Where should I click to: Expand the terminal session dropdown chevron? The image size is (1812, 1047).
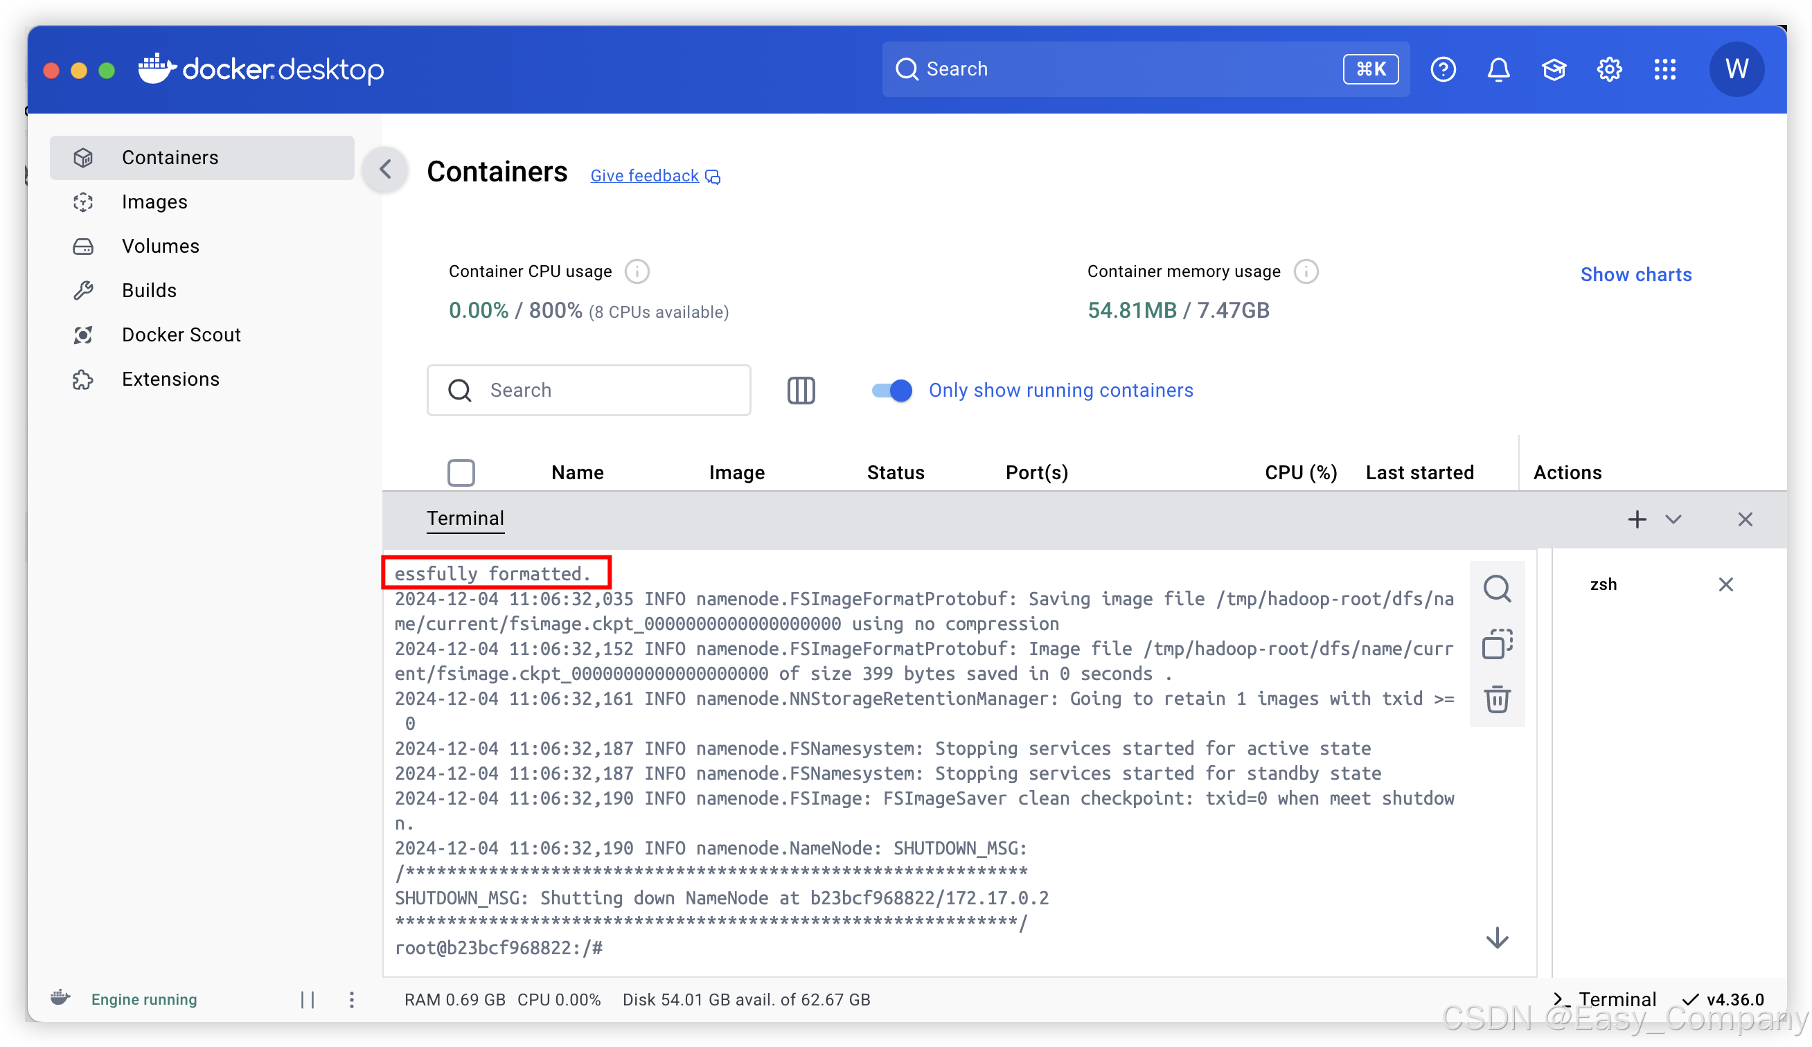1673,519
